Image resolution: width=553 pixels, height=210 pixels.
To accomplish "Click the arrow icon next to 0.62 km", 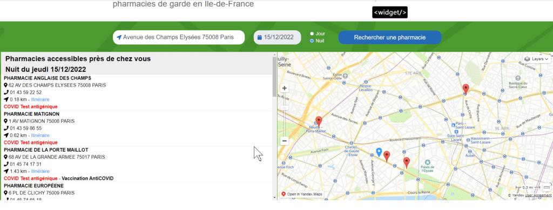I will point(6,136).
